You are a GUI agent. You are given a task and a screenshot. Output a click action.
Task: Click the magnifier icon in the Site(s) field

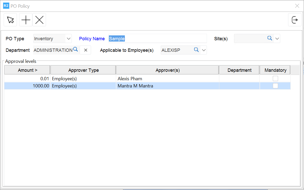[270, 38]
